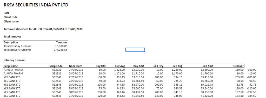Click the Scrip Name column header
The image size is (266, 98).
(x=11, y=66)
